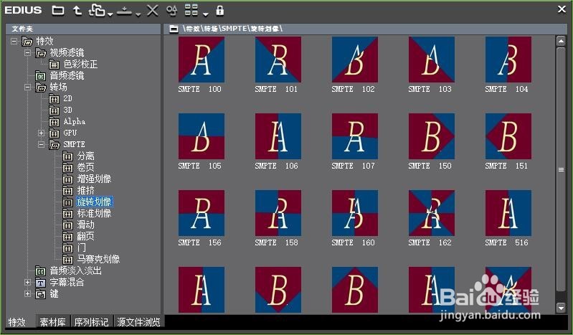Click the vertical scrollbar thumb in effects list
Screen dimensions: 573x335
coord(561,169)
